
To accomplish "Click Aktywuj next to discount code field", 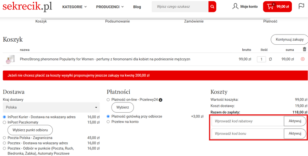I will [x=295, y=121].
